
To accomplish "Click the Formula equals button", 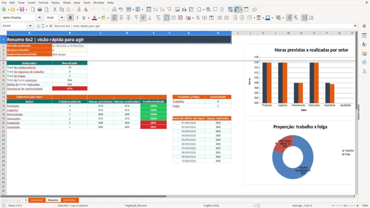I will point(51,26).
